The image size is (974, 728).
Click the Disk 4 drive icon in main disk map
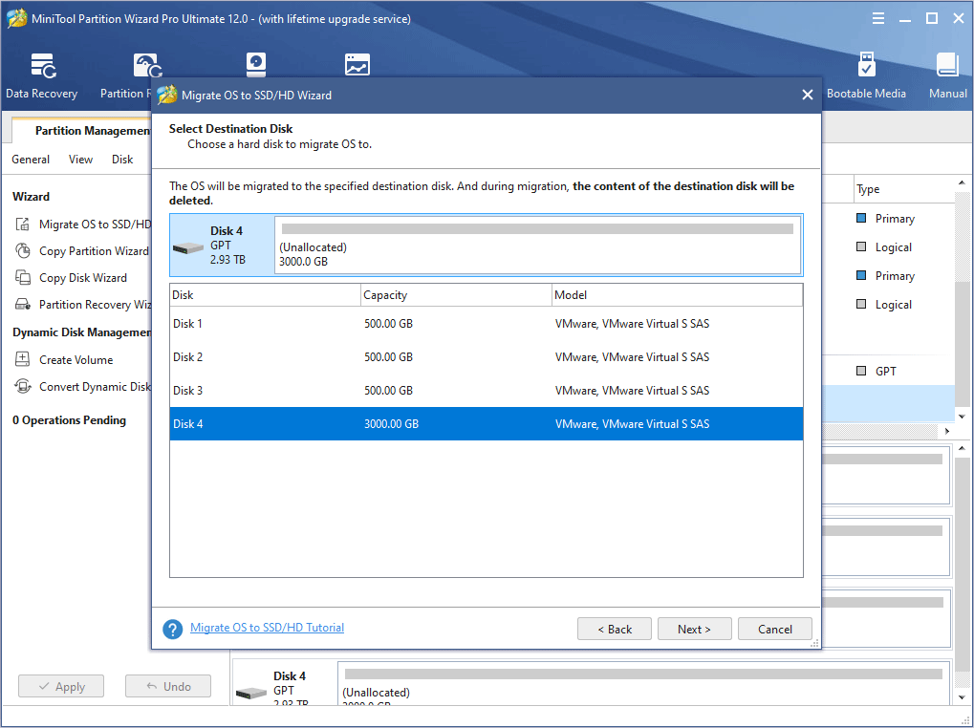pyautogui.click(x=251, y=693)
